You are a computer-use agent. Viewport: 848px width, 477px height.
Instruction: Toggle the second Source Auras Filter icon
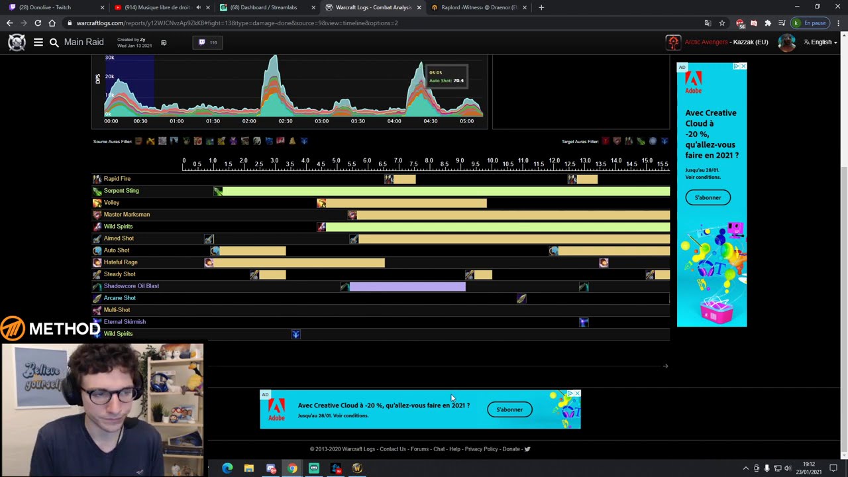150,141
